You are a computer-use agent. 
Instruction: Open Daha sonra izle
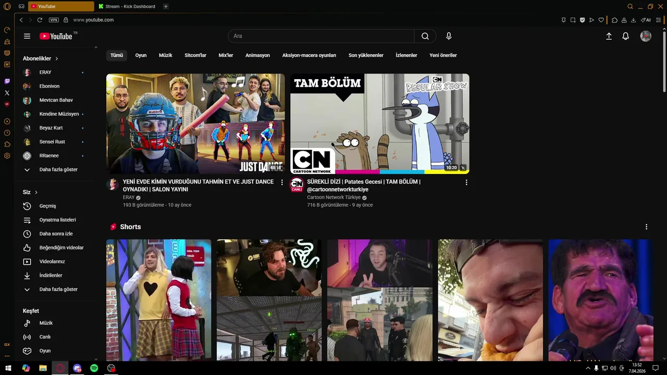pos(55,234)
